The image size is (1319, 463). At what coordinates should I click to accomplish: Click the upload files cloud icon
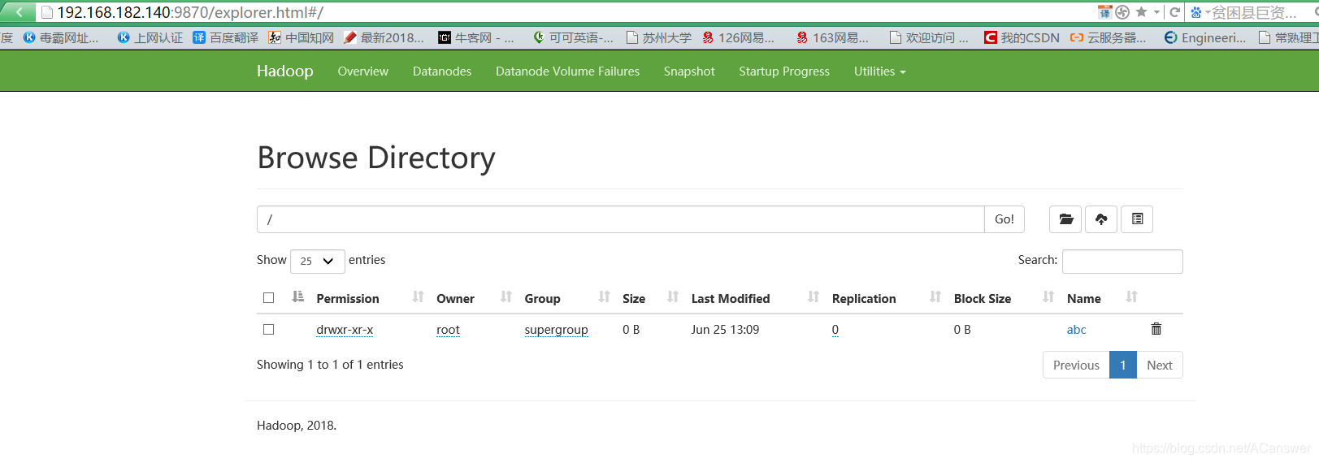(1101, 219)
